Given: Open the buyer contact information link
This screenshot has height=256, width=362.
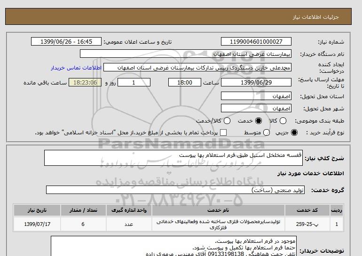Looking at the screenshot, I should click(76, 68).
